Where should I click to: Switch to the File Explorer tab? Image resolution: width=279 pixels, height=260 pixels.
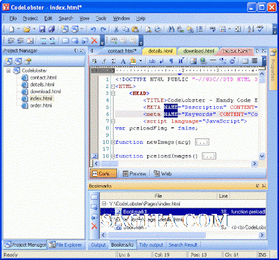point(66,245)
